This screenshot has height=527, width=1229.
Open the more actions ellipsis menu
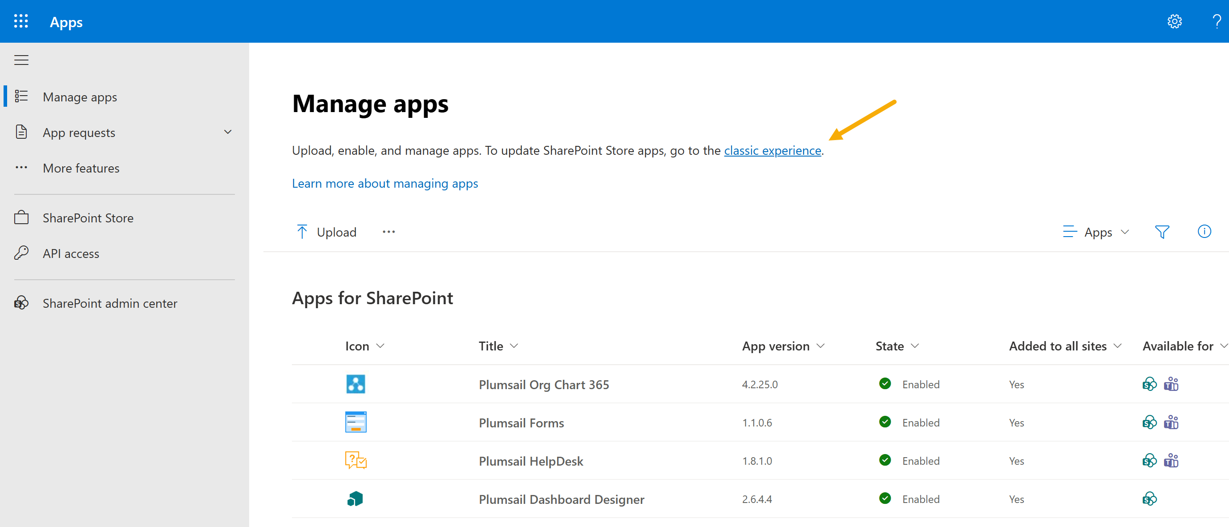click(389, 232)
